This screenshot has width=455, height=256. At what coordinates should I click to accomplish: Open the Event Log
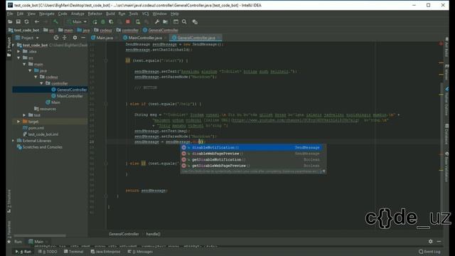click(x=429, y=252)
